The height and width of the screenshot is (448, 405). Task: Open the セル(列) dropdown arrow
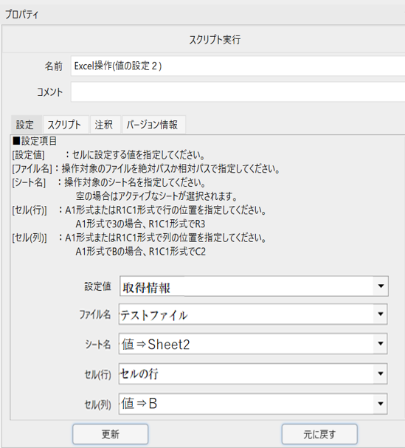click(x=380, y=404)
